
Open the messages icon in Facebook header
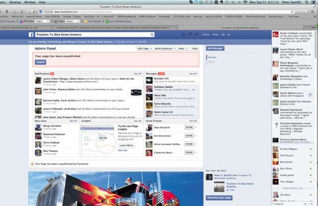click(190, 35)
